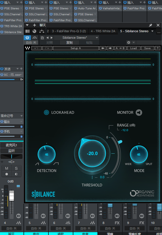
Task: Load next Waves preset arrow
Action: coord(110,48)
